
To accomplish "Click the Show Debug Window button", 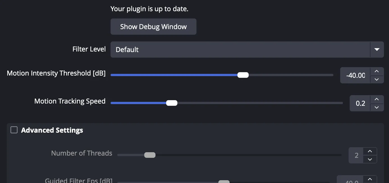I will [x=153, y=27].
